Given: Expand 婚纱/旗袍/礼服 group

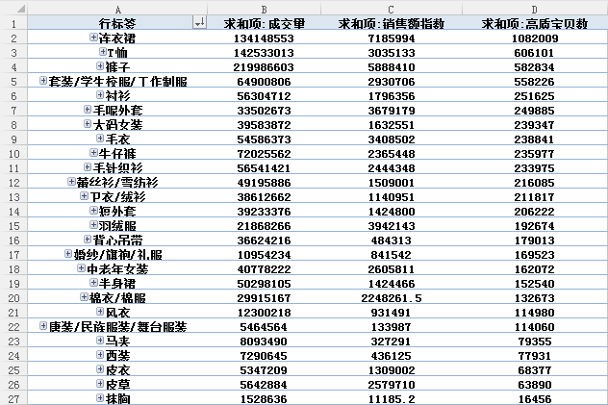Looking at the screenshot, I should click(x=67, y=254).
